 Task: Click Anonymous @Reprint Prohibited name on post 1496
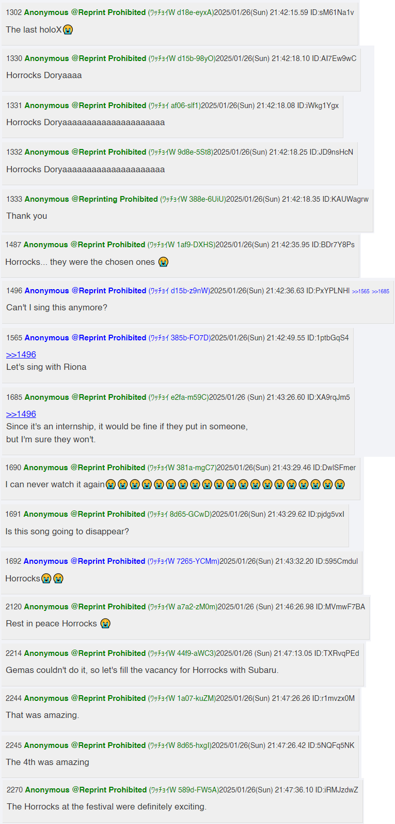point(85,291)
